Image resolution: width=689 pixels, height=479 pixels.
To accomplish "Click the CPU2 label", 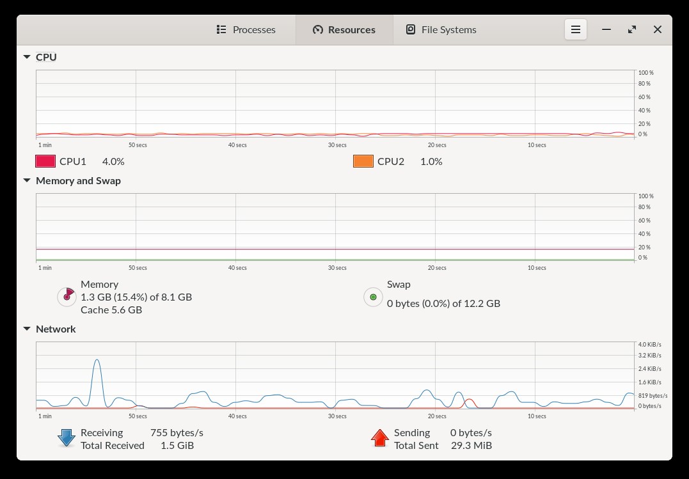I will coord(391,161).
